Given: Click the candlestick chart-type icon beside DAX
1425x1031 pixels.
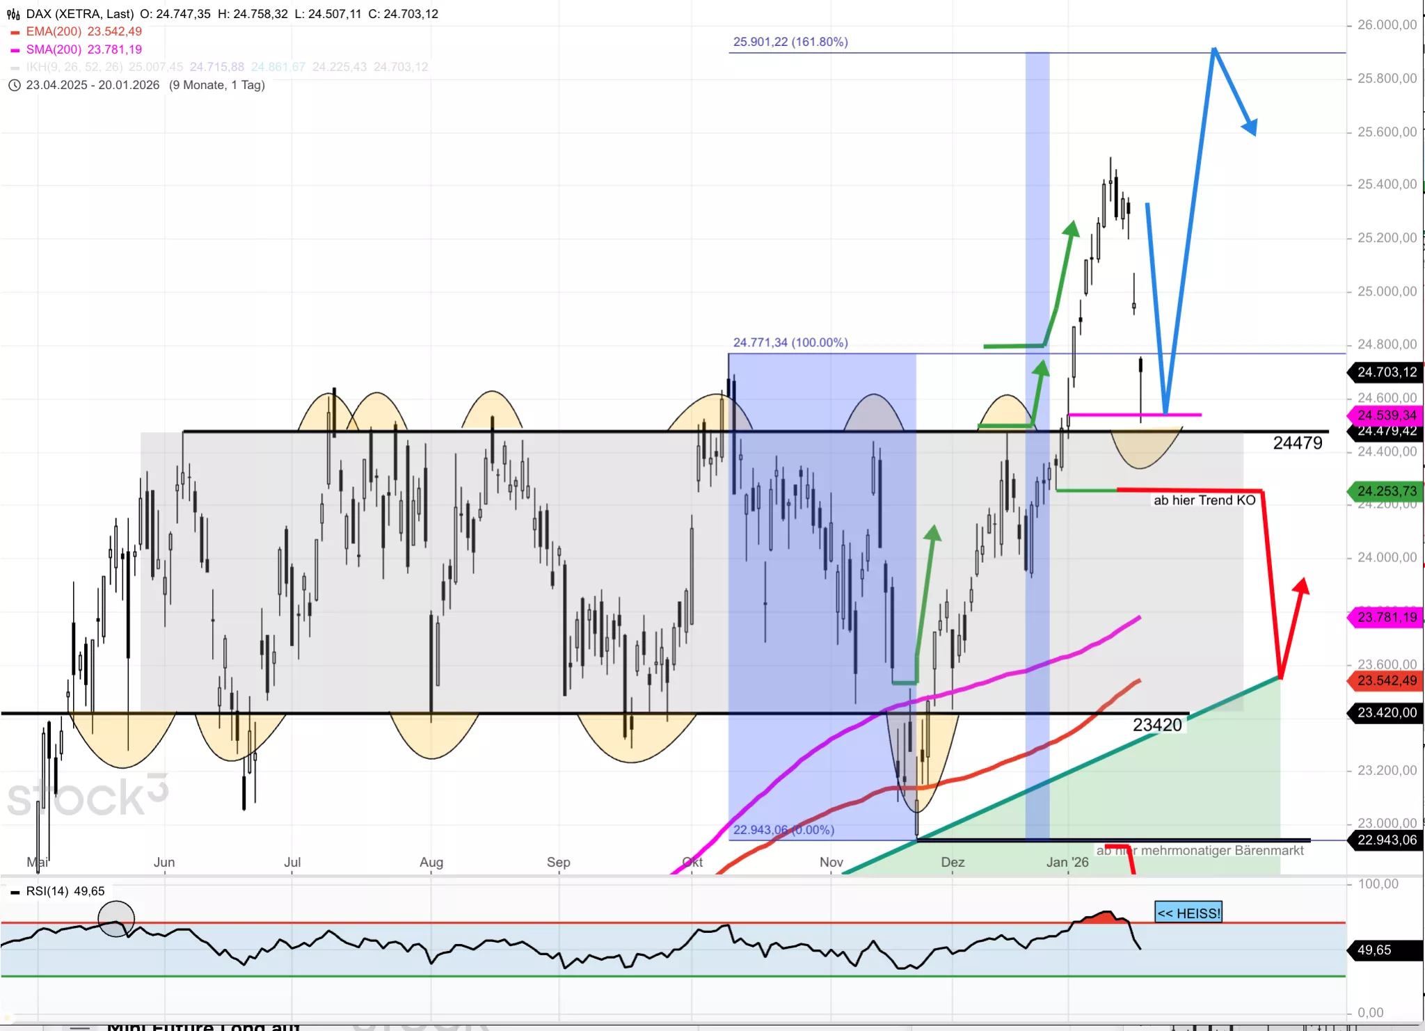Looking at the screenshot, I should (x=13, y=14).
